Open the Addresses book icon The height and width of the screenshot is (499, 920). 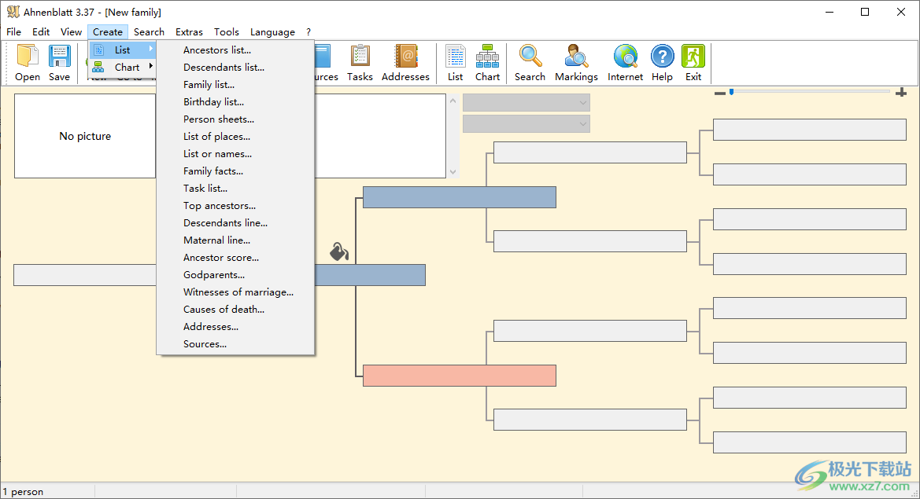405,63
